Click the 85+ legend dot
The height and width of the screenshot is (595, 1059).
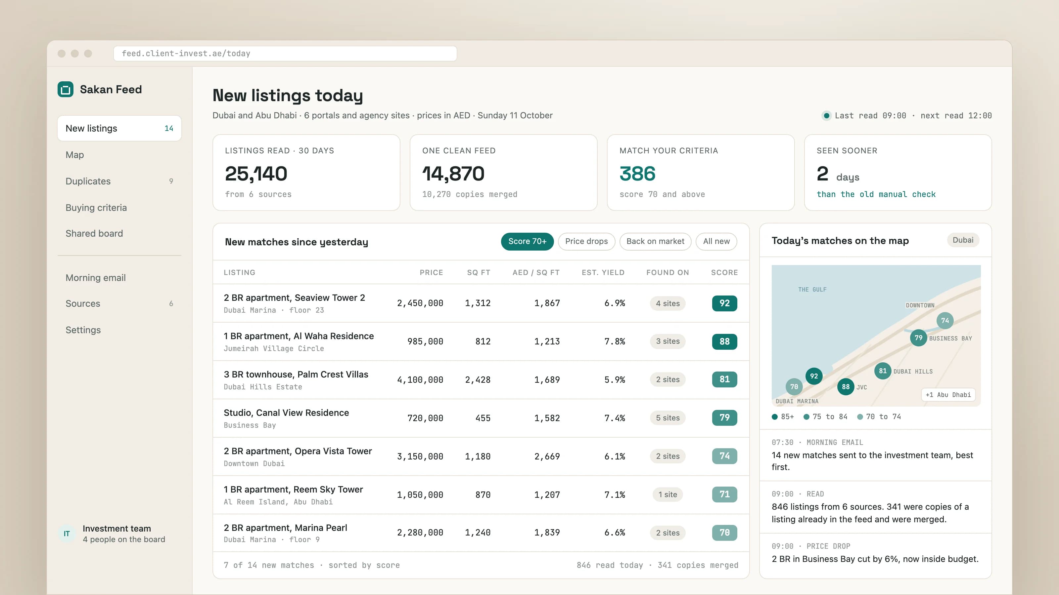point(774,417)
